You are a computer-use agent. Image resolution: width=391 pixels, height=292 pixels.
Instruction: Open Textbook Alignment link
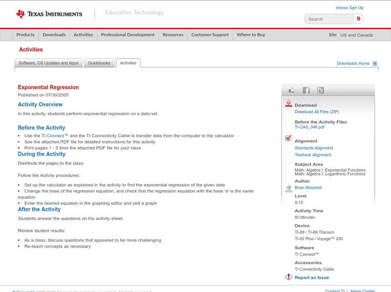coord(313,155)
